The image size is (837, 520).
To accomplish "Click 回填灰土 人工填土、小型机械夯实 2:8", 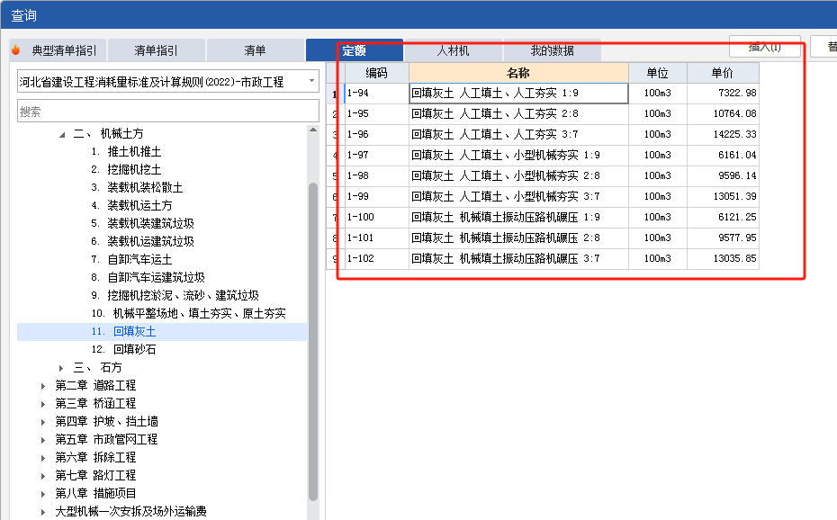I will 518,176.
